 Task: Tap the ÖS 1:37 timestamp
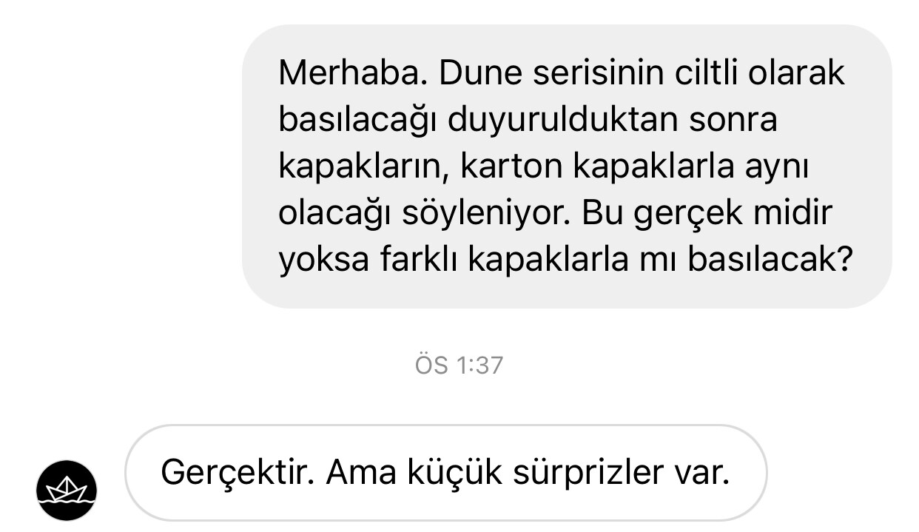tap(459, 366)
